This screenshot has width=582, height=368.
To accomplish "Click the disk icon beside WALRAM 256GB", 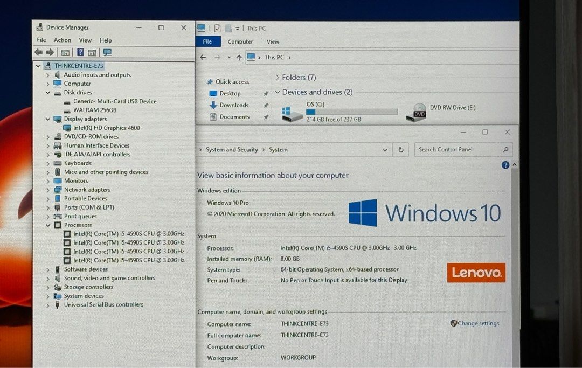I will click(67, 110).
